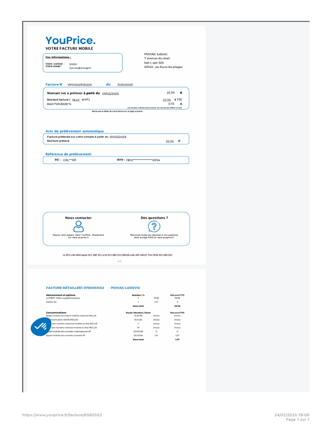Click the 'Nous contacter' heading
The image size is (332, 443).
(78, 218)
